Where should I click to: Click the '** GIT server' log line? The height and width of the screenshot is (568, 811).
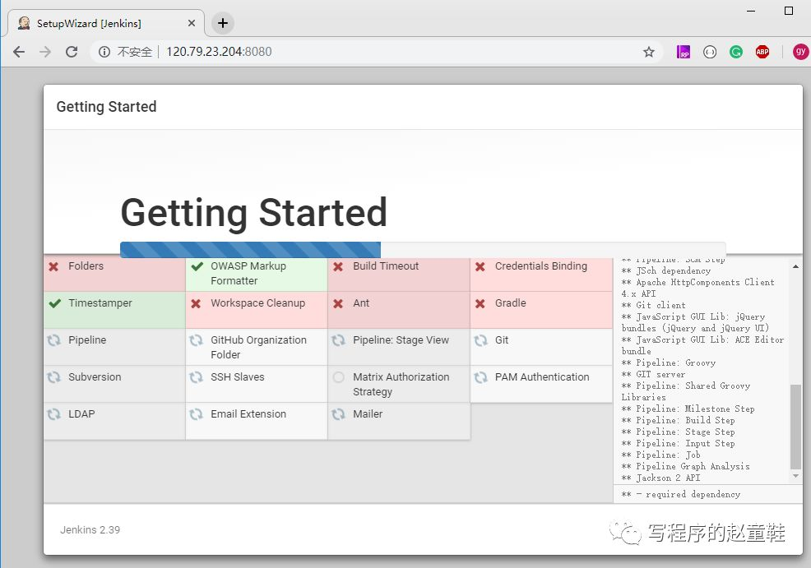click(x=653, y=374)
